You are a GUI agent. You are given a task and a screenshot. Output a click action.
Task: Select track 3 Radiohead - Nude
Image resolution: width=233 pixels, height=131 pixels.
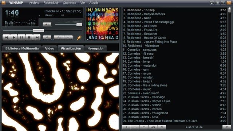coord(175,18)
